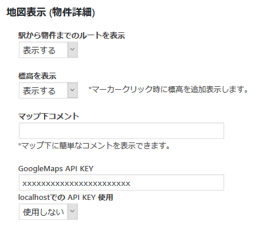Viewport: 260px width, 231px height.
Task: Click the 地図表示 (物件詳細) section heading
Action: click(50, 12)
